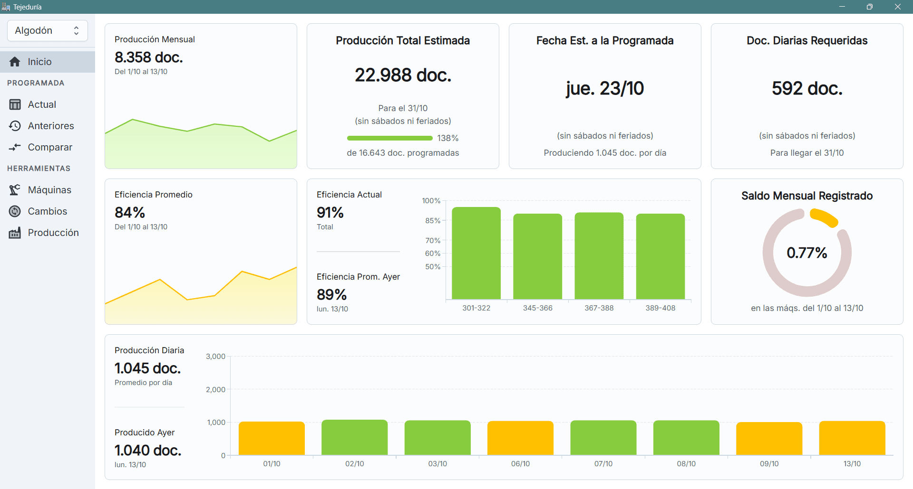The height and width of the screenshot is (489, 913).
Task: Open the Algodón selector dropdown
Action: pyautogui.click(x=47, y=31)
